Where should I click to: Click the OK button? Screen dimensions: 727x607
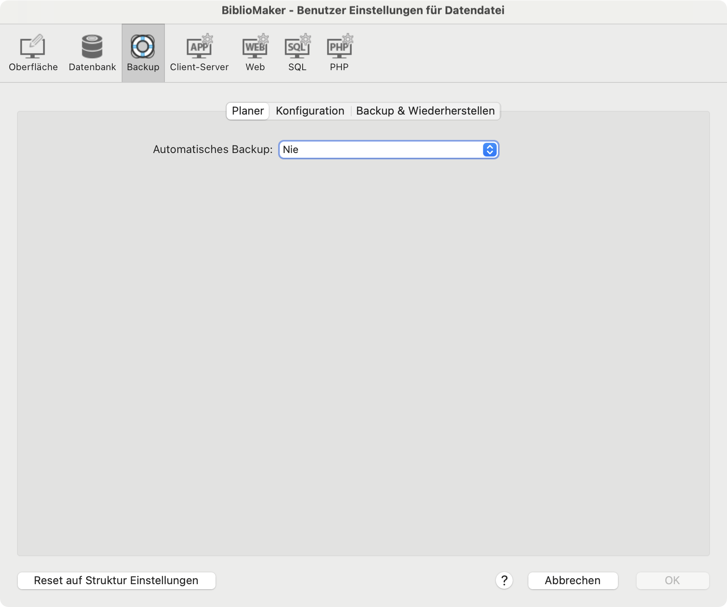click(x=672, y=581)
